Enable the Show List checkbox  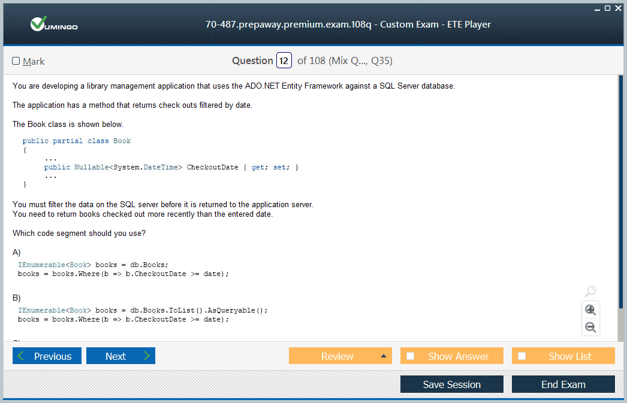click(x=522, y=356)
